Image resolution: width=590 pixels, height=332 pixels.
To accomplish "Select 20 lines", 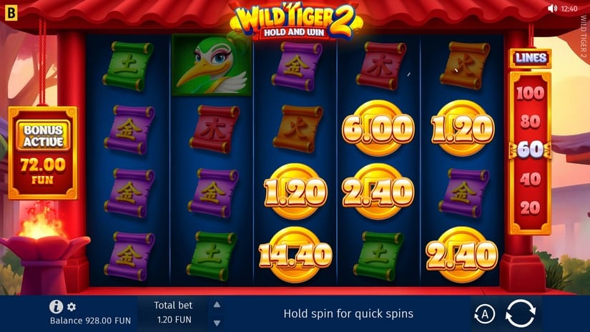I will (530, 207).
